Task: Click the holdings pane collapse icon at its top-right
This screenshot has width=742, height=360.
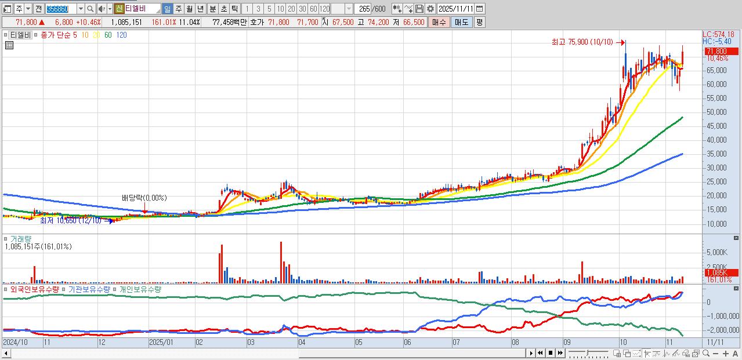Action: coord(737,288)
